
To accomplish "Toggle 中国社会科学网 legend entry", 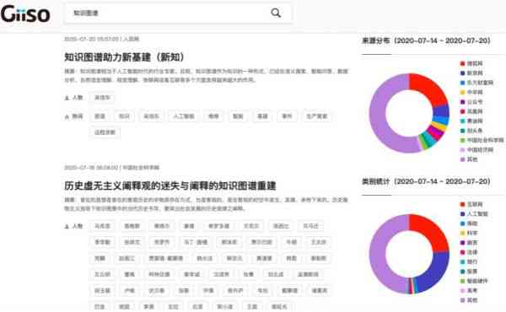I will 482,140.
